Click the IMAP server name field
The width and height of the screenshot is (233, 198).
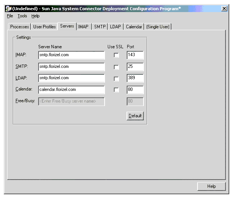(x=71, y=55)
